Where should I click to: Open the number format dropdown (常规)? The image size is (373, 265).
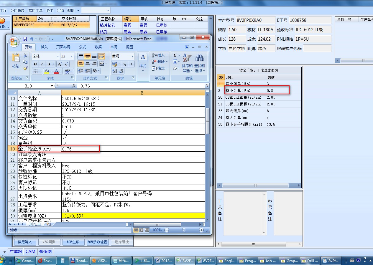(x=132, y=56)
